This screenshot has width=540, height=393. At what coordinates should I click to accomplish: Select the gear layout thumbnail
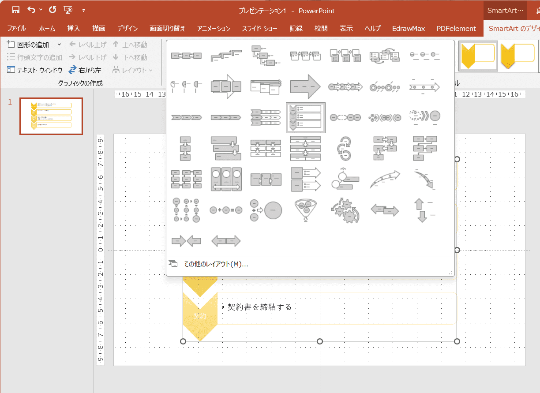tap(345, 211)
